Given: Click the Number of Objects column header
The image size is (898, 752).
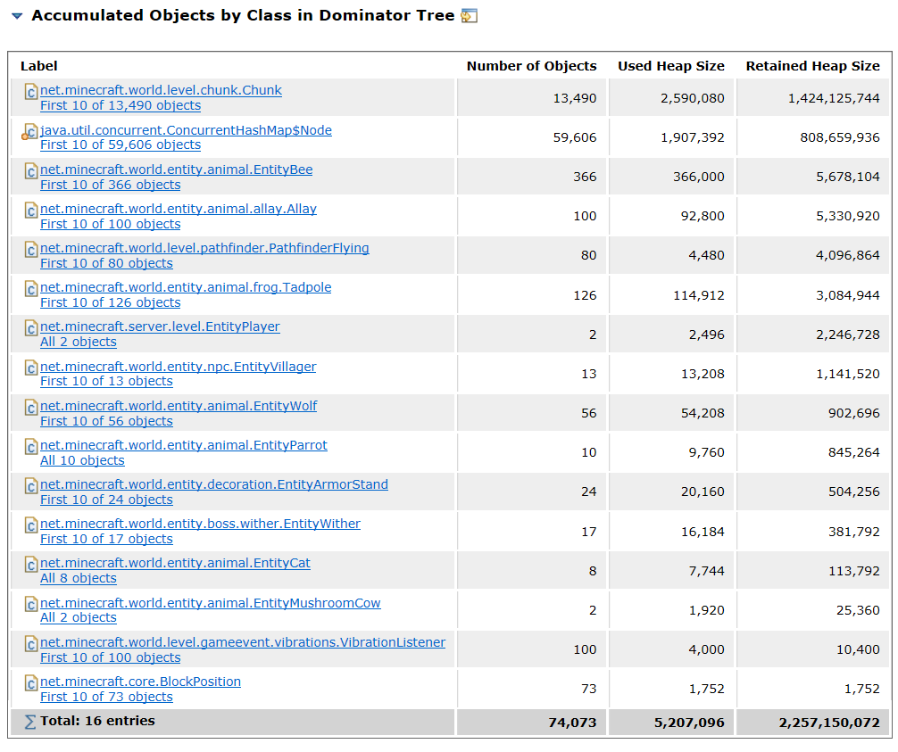Looking at the screenshot, I should coord(531,66).
